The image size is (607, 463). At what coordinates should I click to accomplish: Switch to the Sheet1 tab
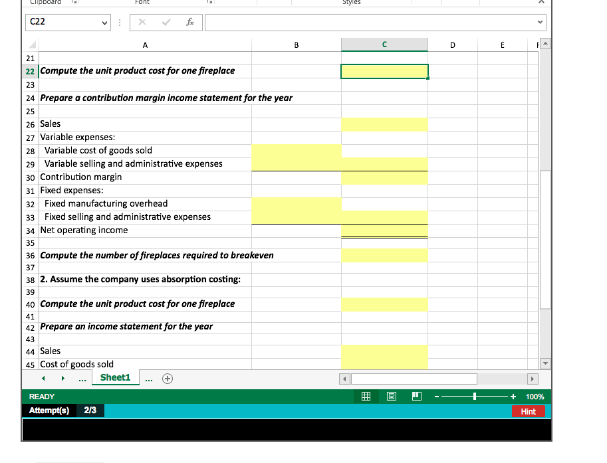pyautogui.click(x=115, y=377)
